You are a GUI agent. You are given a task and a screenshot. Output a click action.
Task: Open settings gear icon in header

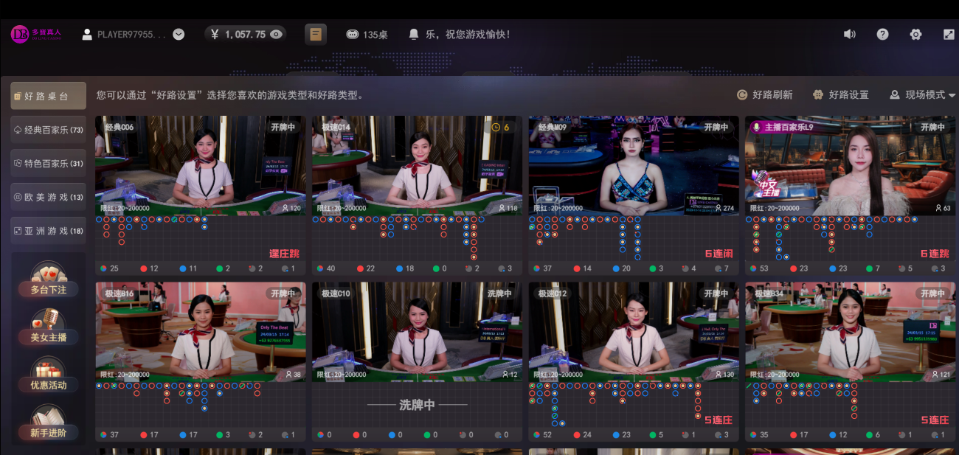[915, 34]
